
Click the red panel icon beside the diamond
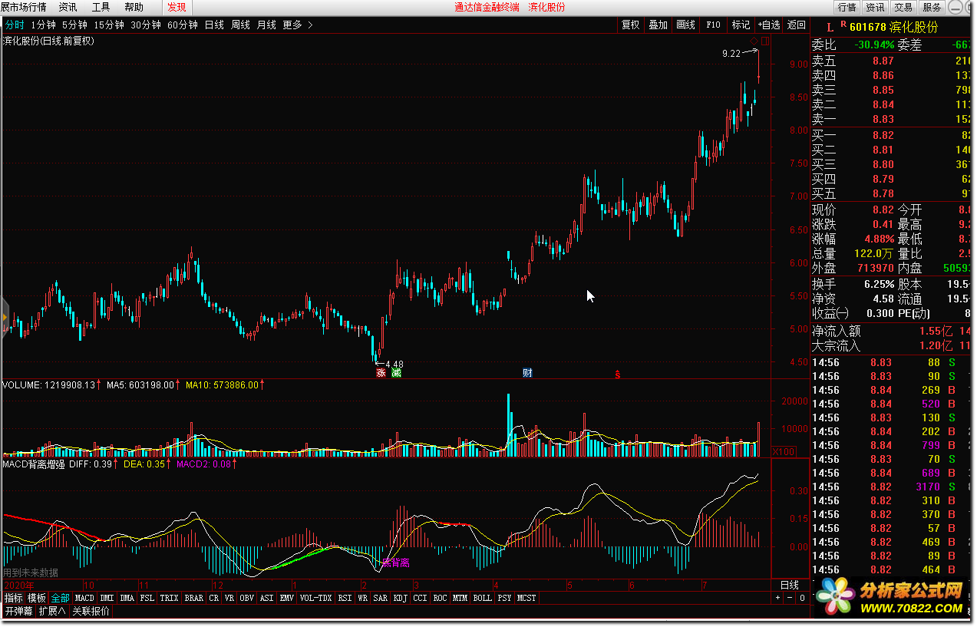pos(764,40)
